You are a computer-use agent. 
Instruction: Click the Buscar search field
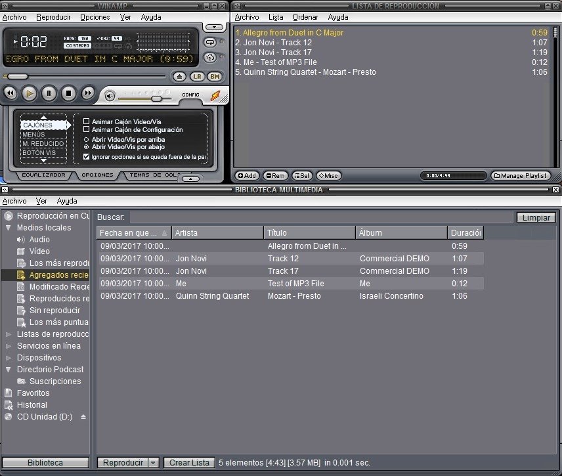point(321,217)
